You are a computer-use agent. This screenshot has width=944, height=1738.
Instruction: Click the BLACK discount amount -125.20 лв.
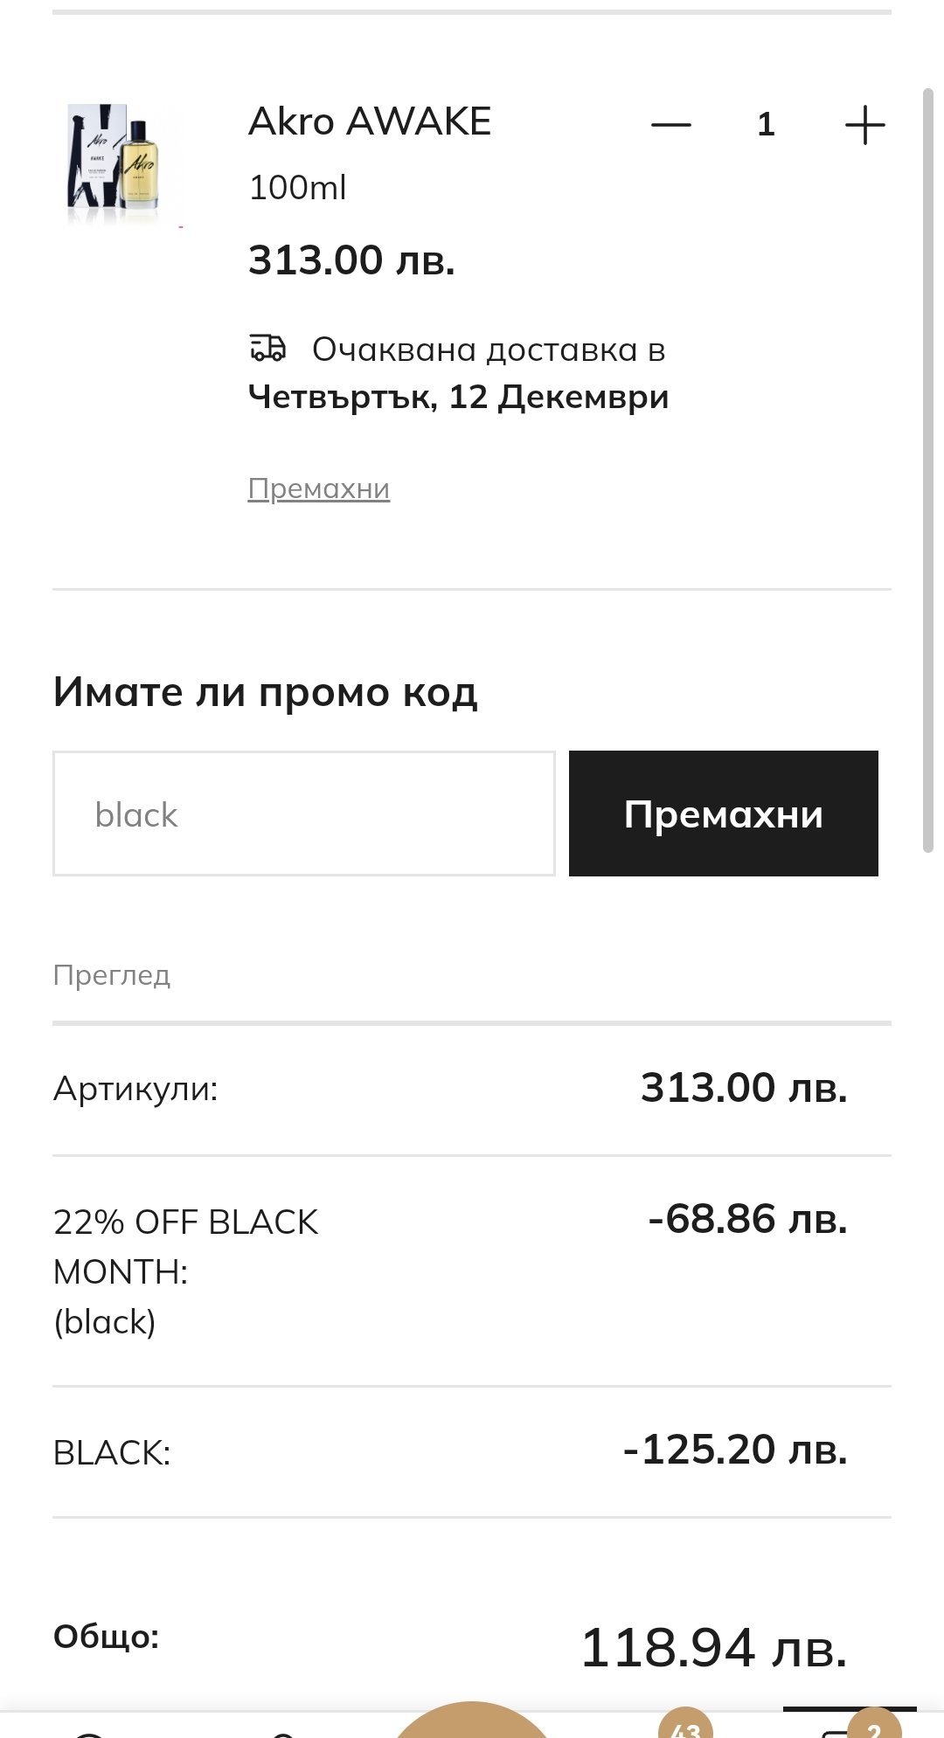coord(734,1450)
